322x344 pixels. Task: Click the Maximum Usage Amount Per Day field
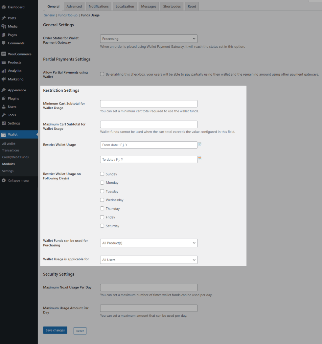pos(149,308)
